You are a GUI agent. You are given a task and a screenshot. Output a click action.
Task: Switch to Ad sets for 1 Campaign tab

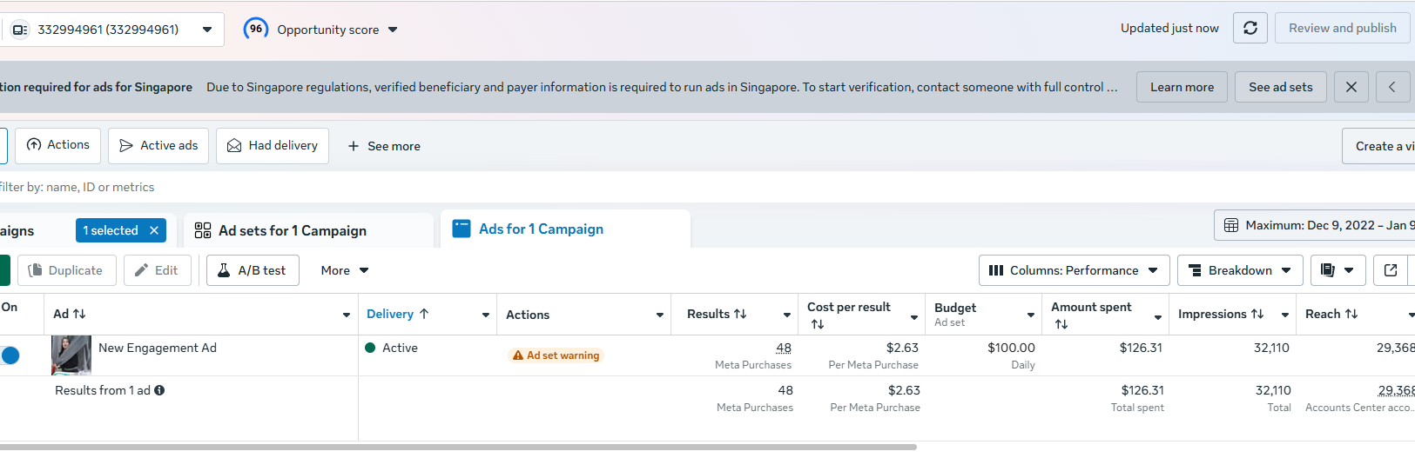tap(293, 230)
